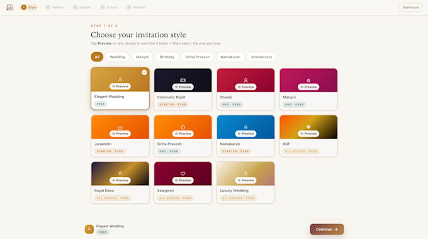
Task: Click the house icon on Griha Pravesh card
Action: click(x=183, y=127)
